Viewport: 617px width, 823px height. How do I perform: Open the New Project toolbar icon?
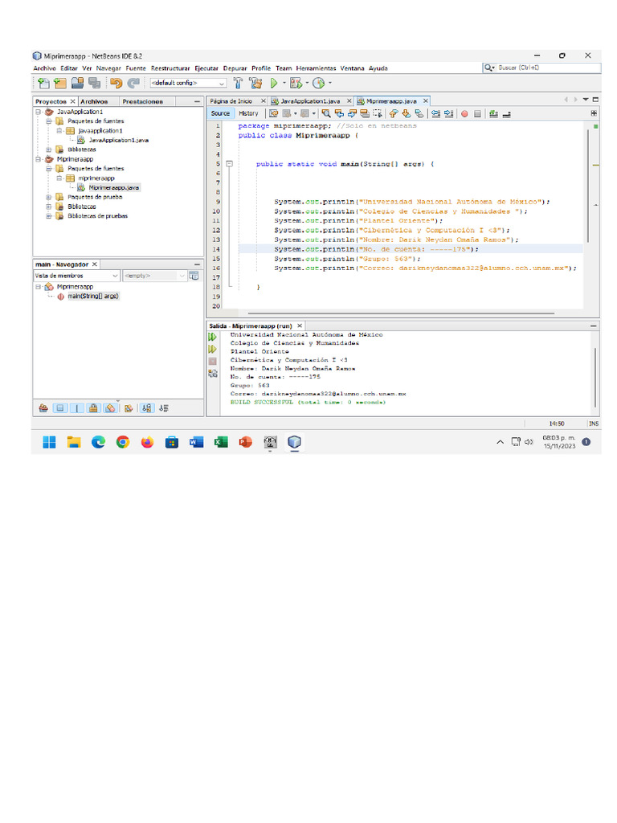(60, 83)
